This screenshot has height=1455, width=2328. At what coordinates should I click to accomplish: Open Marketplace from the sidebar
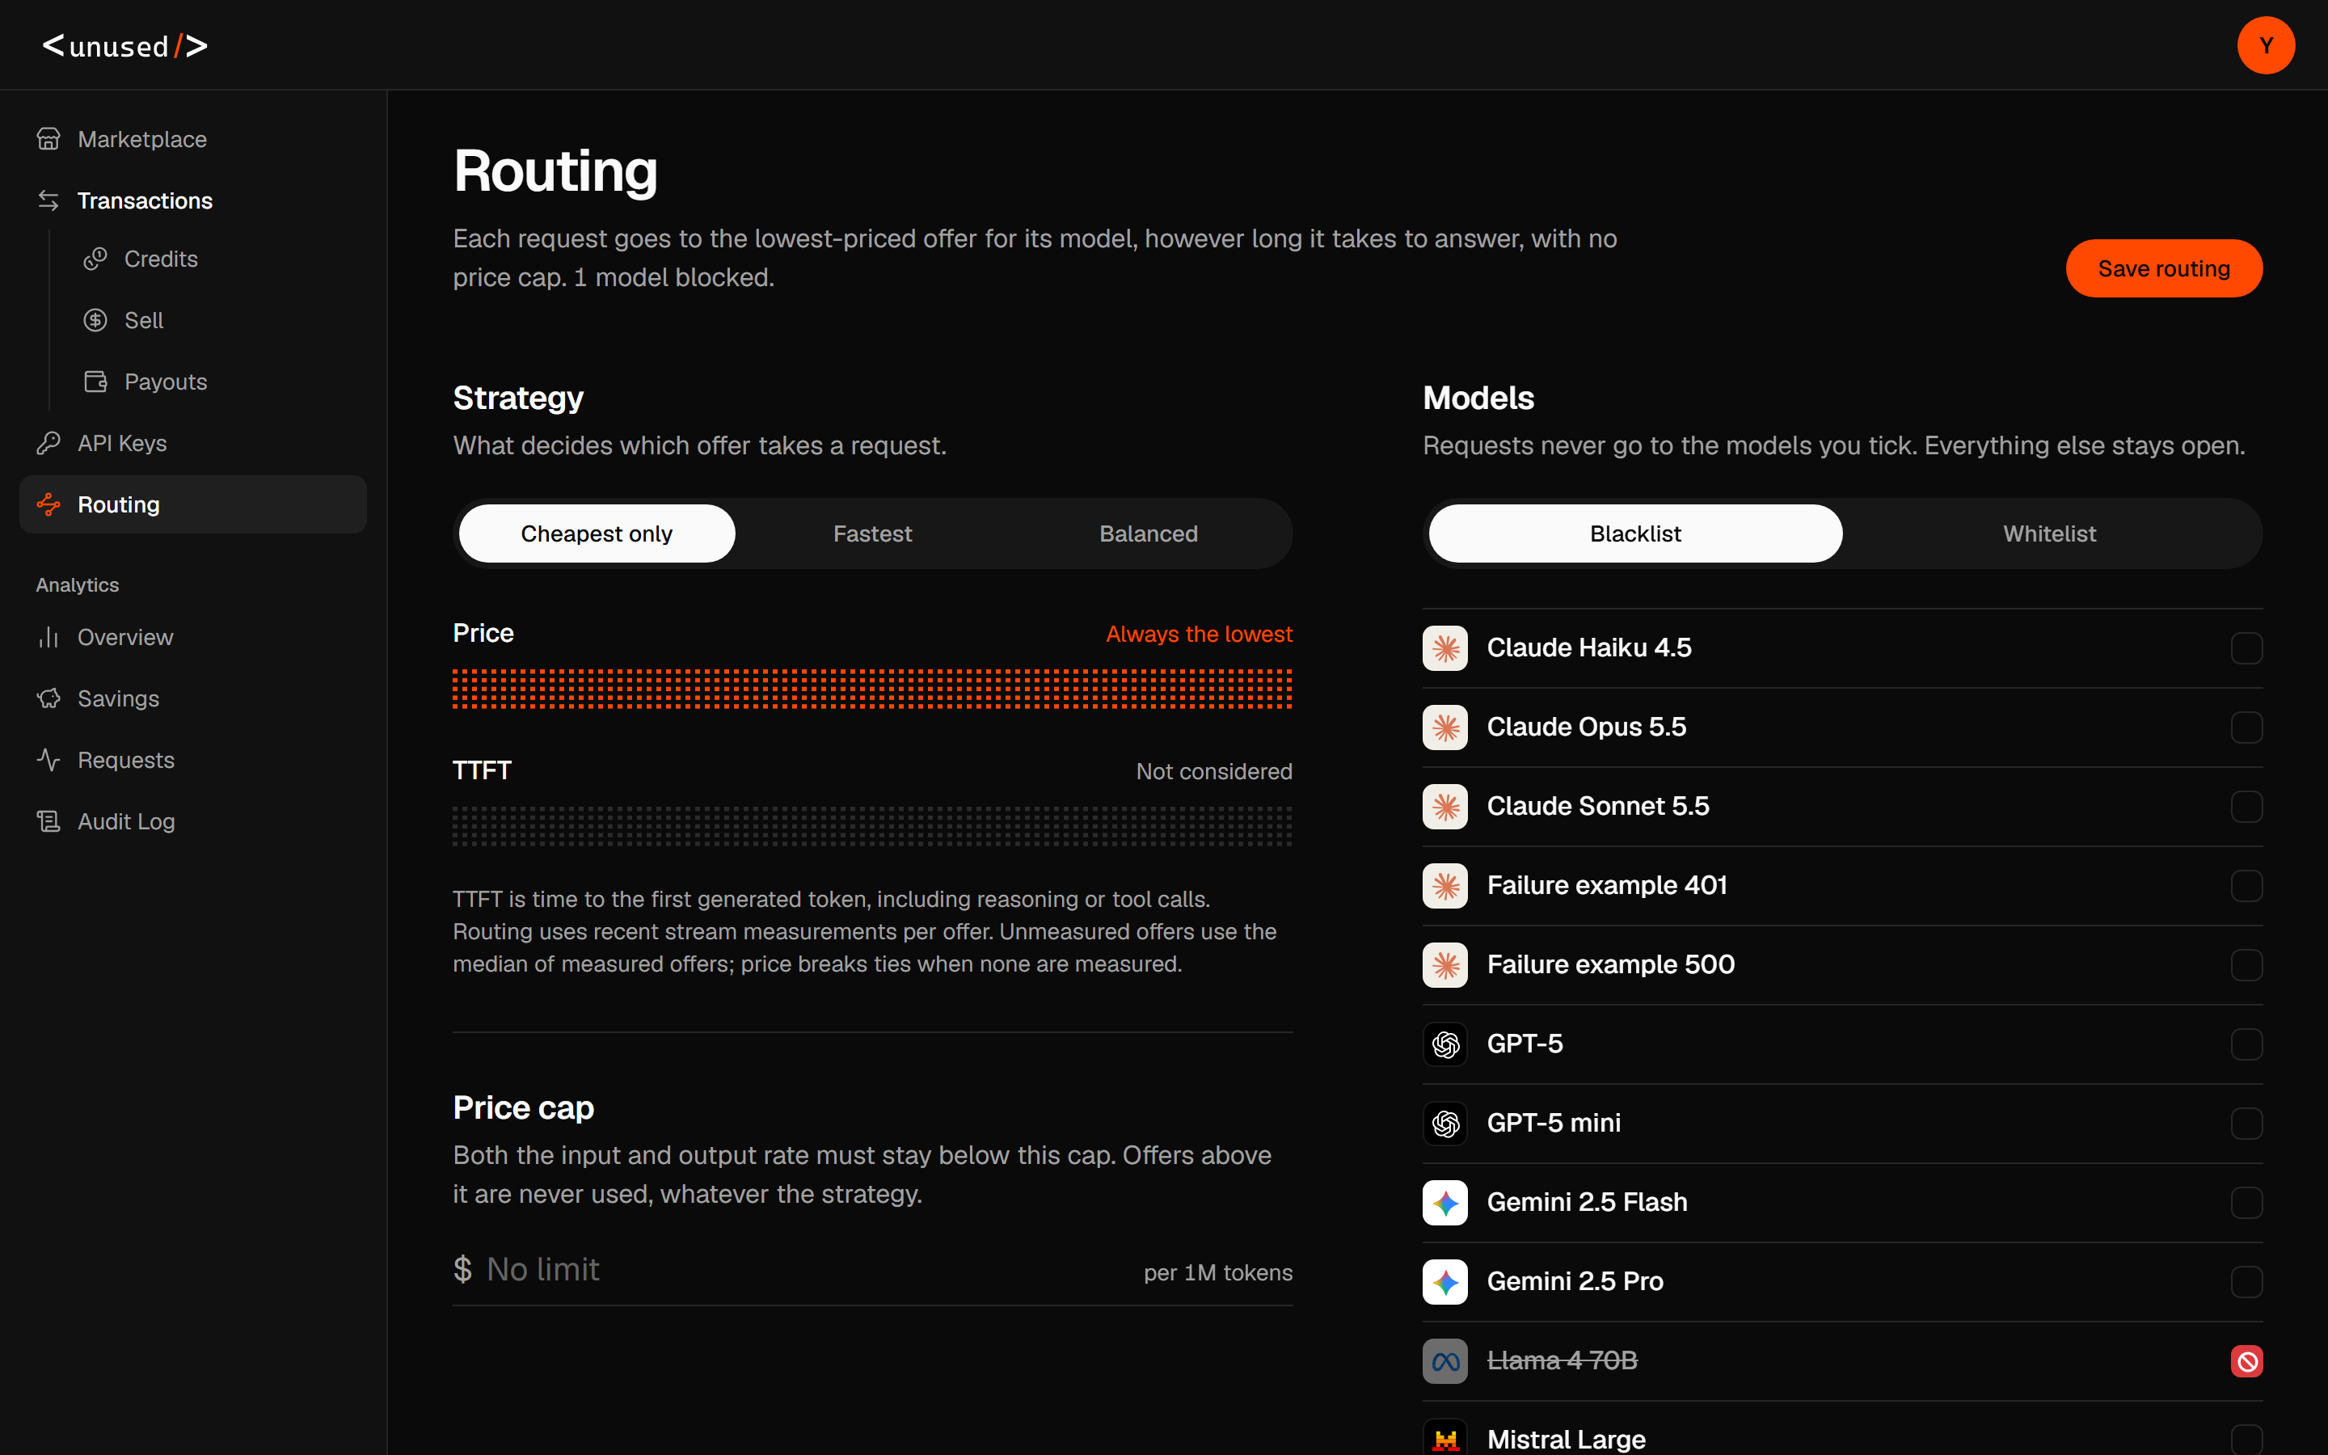pos(192,140)
